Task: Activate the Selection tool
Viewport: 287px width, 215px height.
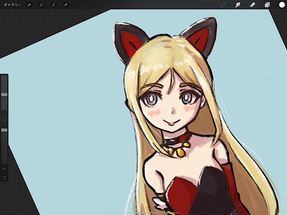Action: [53, 5]
